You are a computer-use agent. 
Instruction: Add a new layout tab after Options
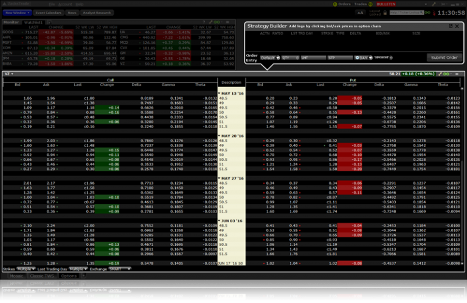(84, 276)
